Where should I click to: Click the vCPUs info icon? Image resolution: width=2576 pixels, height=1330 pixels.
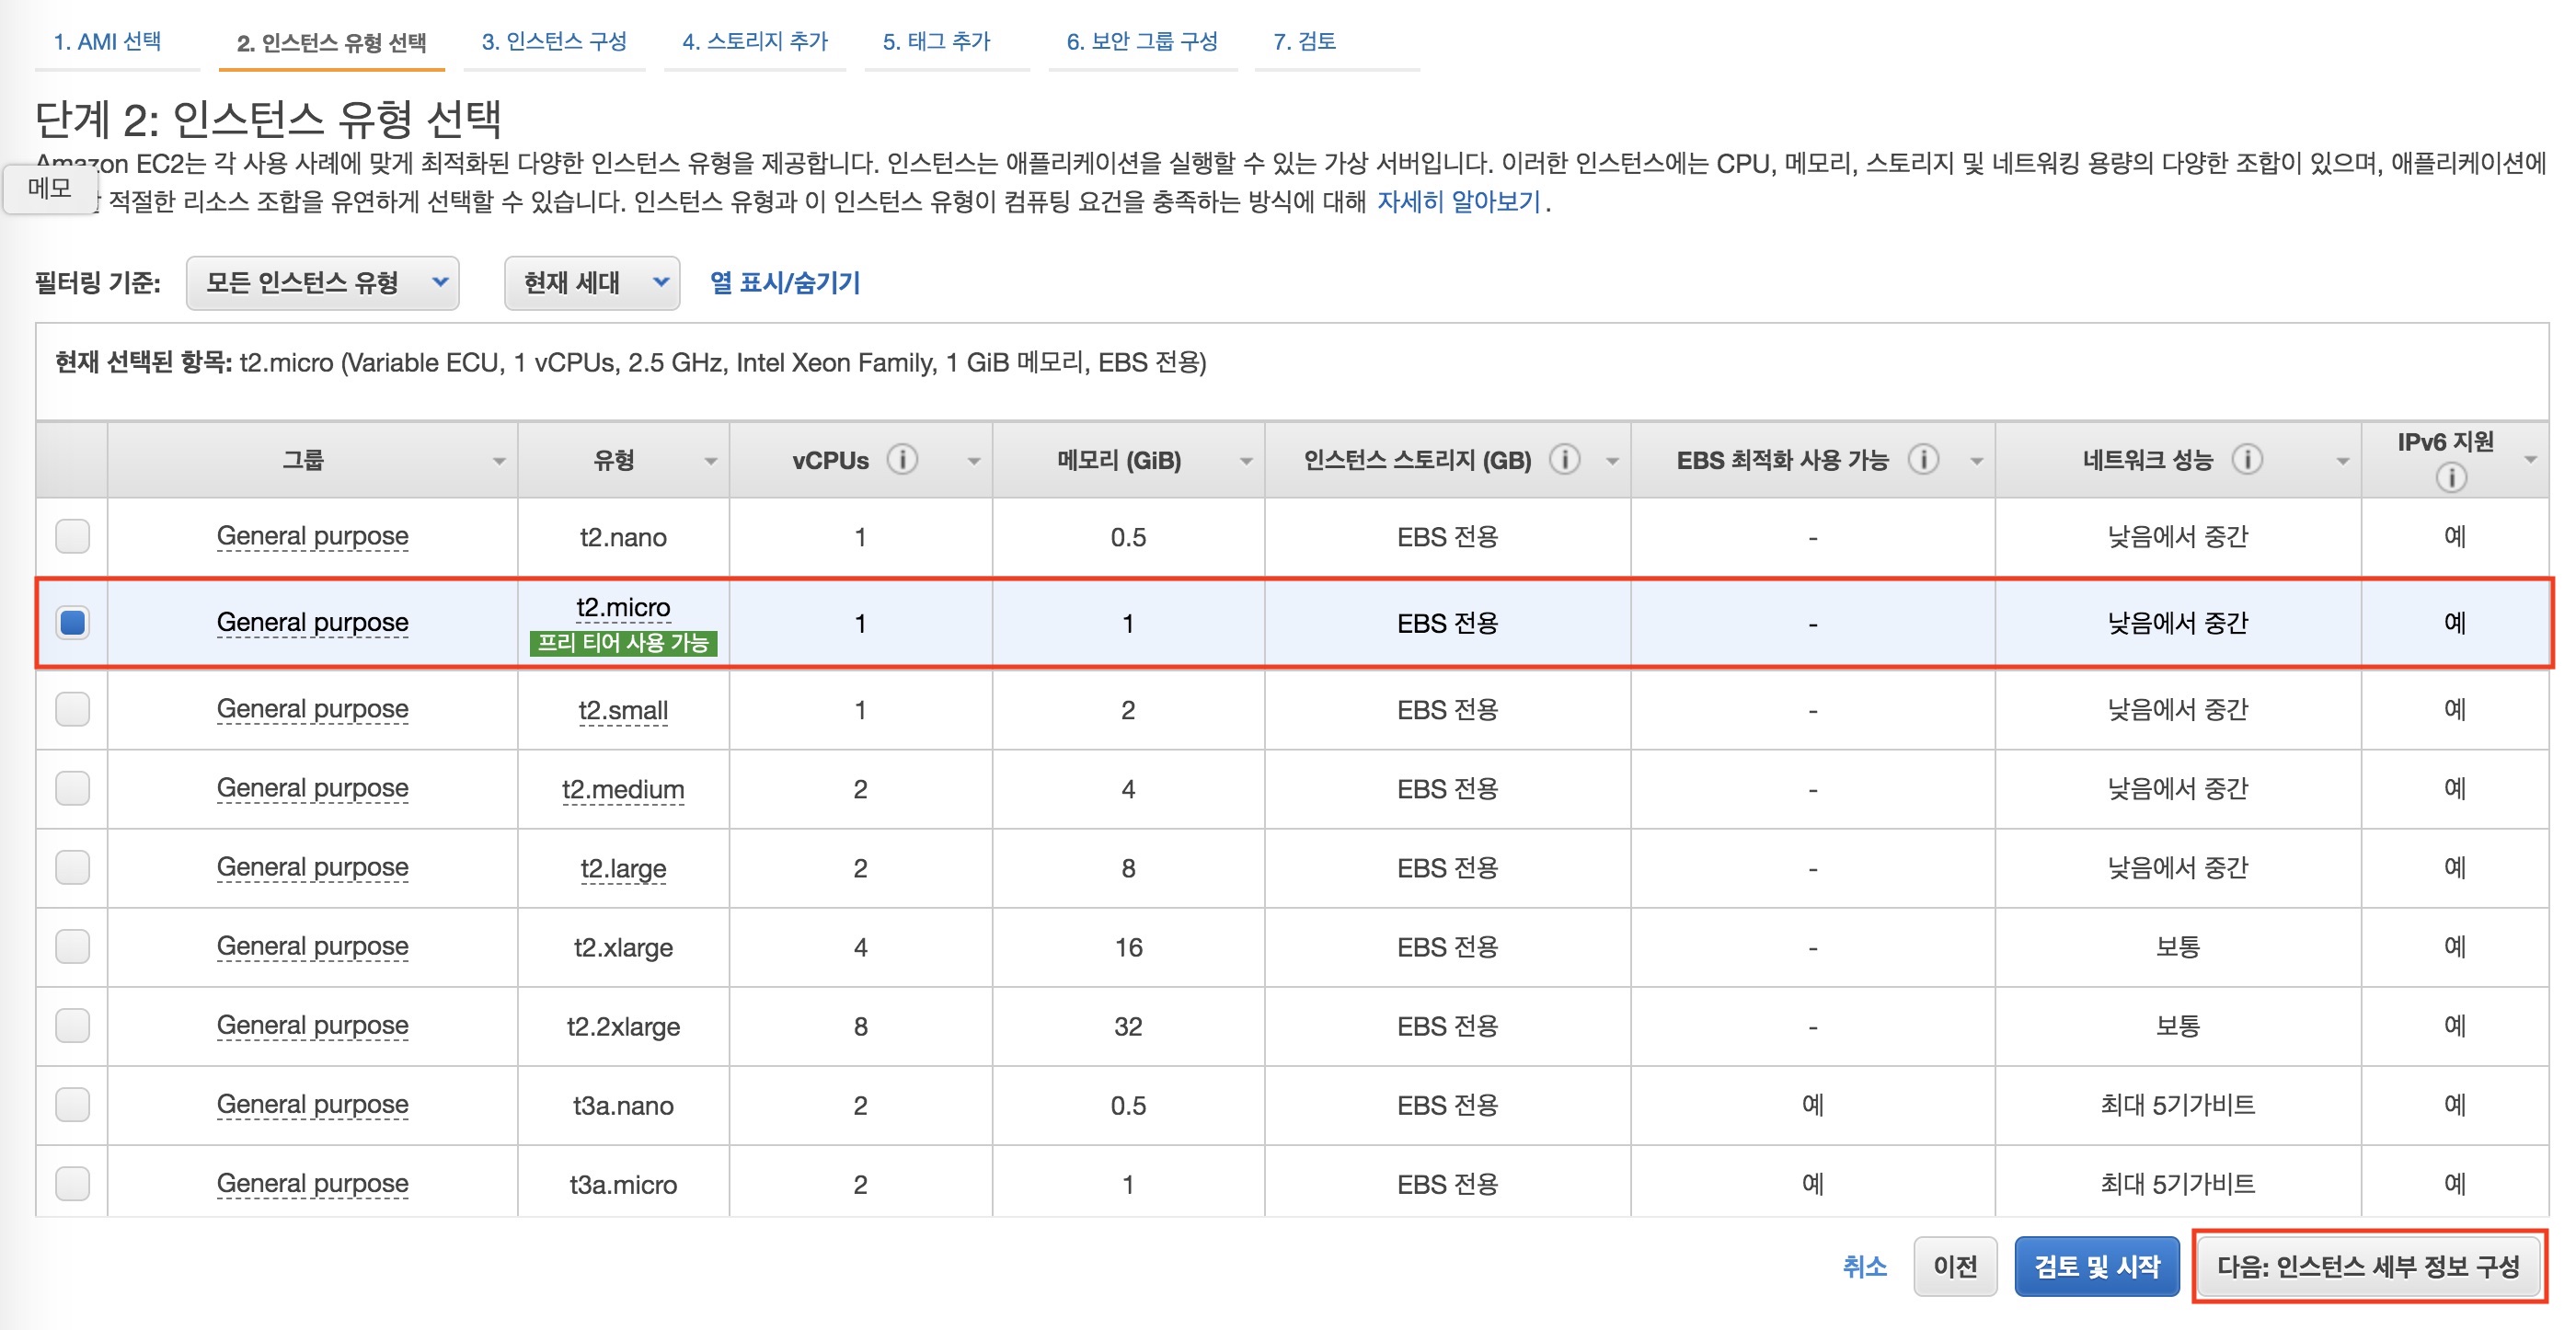pyautogui.click(x=902, y=459)
